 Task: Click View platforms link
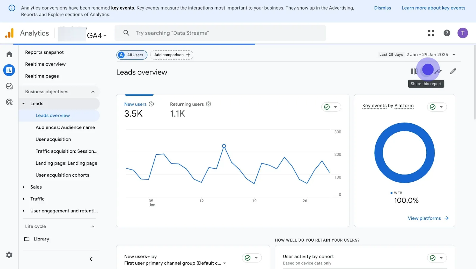pyautogui.click(x=425, y=218)
